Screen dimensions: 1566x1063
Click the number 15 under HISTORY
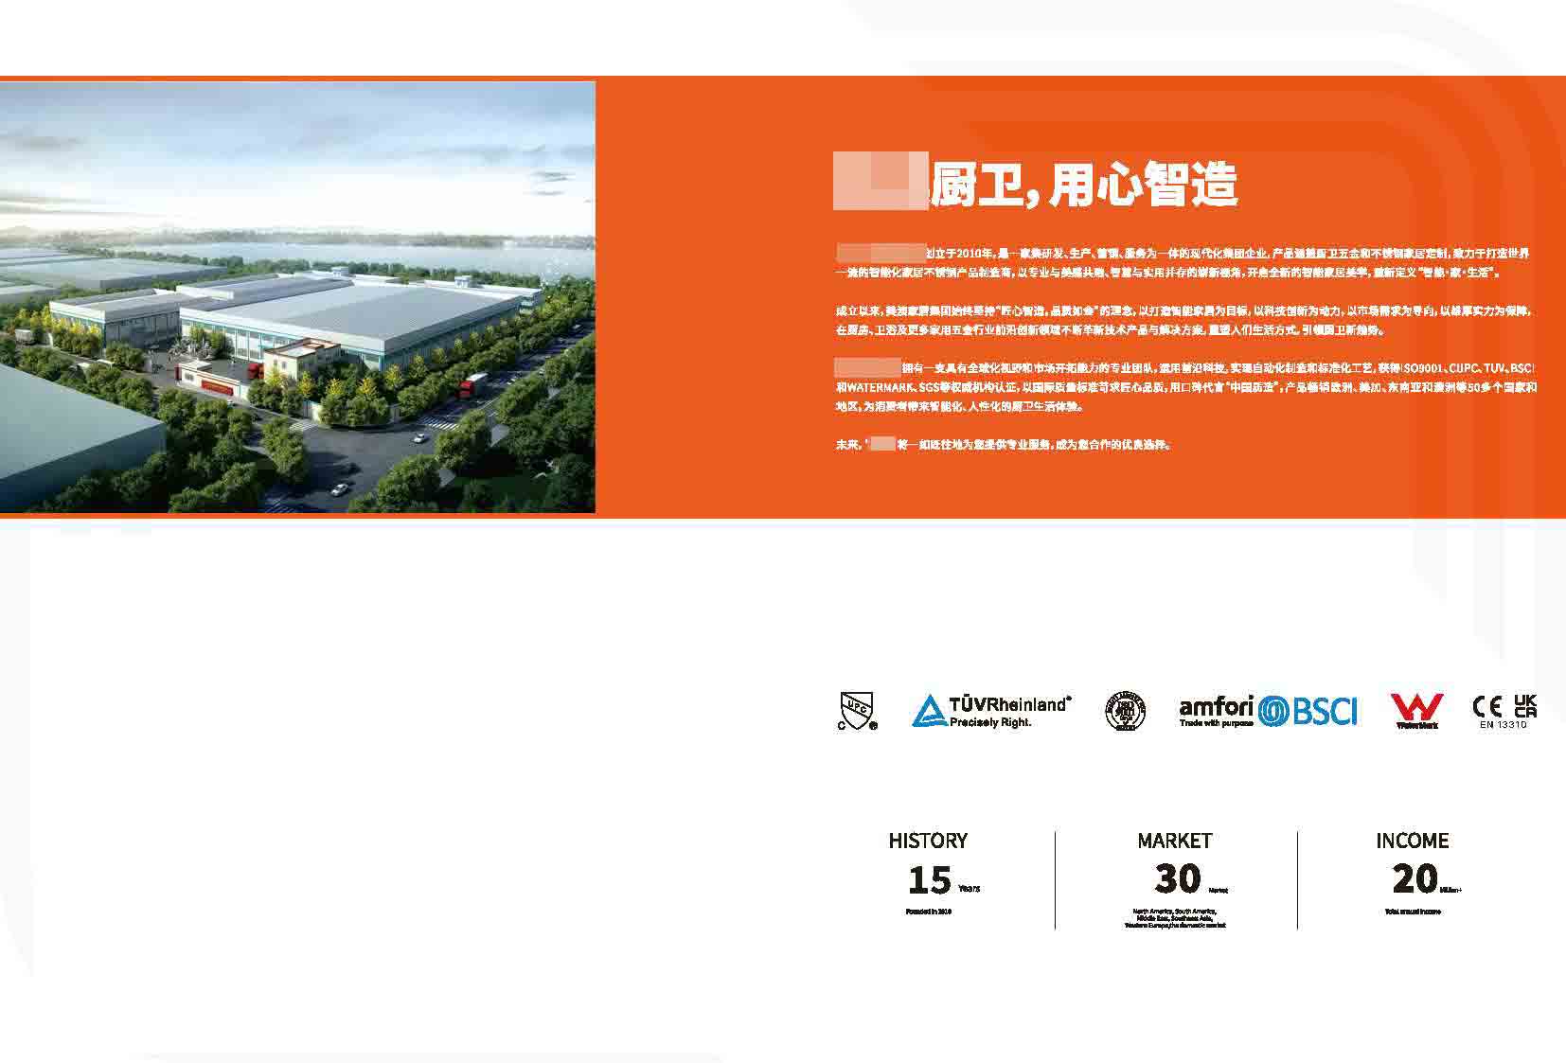[x=929, y=880]
